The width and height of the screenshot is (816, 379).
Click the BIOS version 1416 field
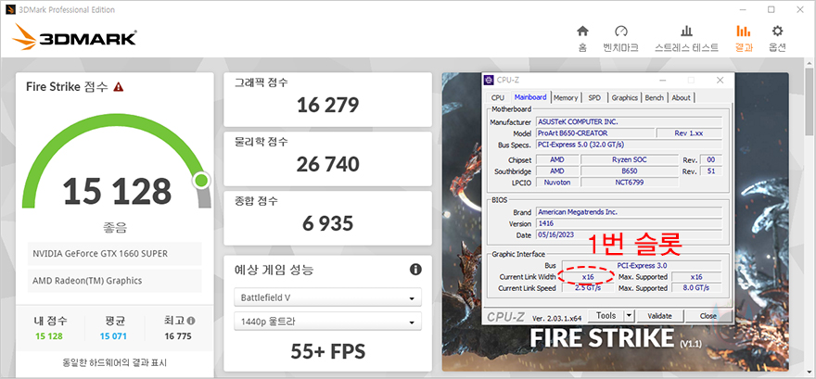tap(630, 223)
